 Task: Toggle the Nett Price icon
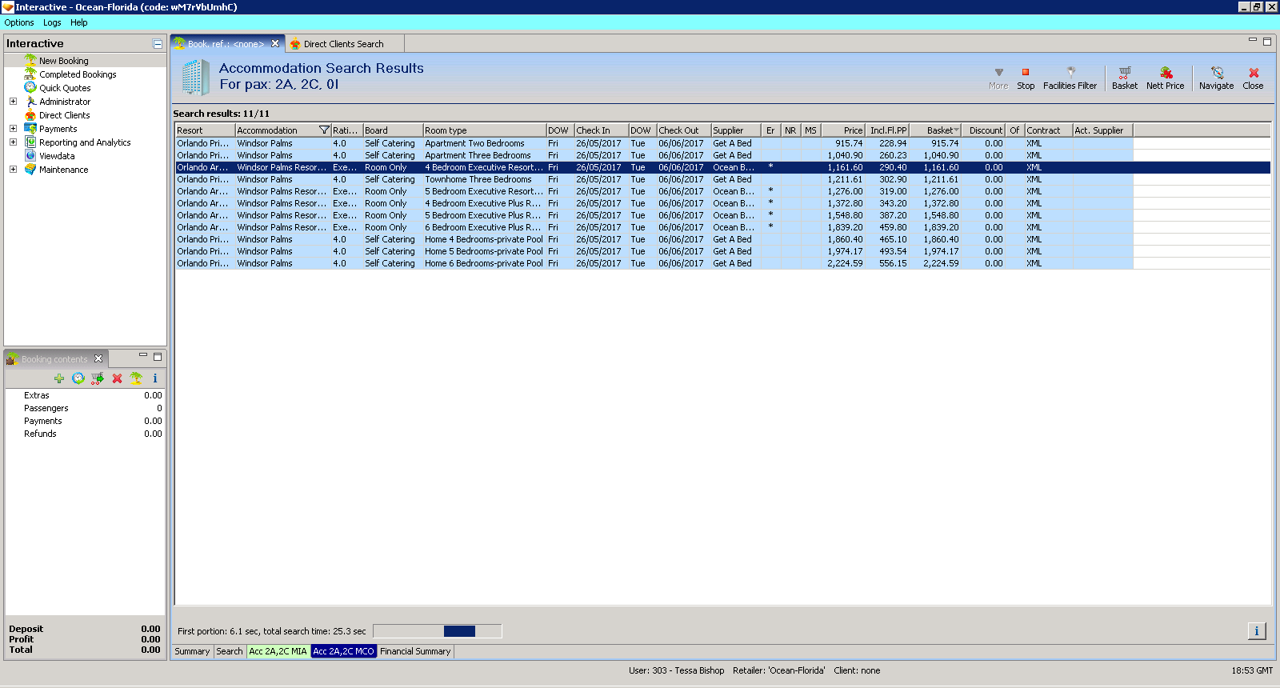click(x=1165, y=78)
